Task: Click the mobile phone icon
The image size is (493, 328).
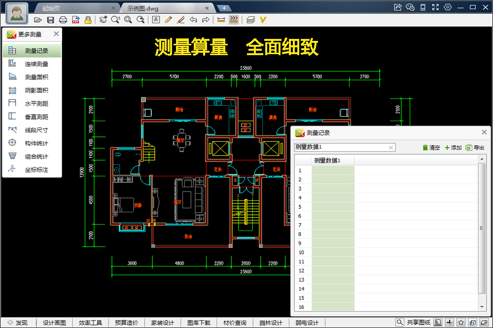Action: pos(423,7)
